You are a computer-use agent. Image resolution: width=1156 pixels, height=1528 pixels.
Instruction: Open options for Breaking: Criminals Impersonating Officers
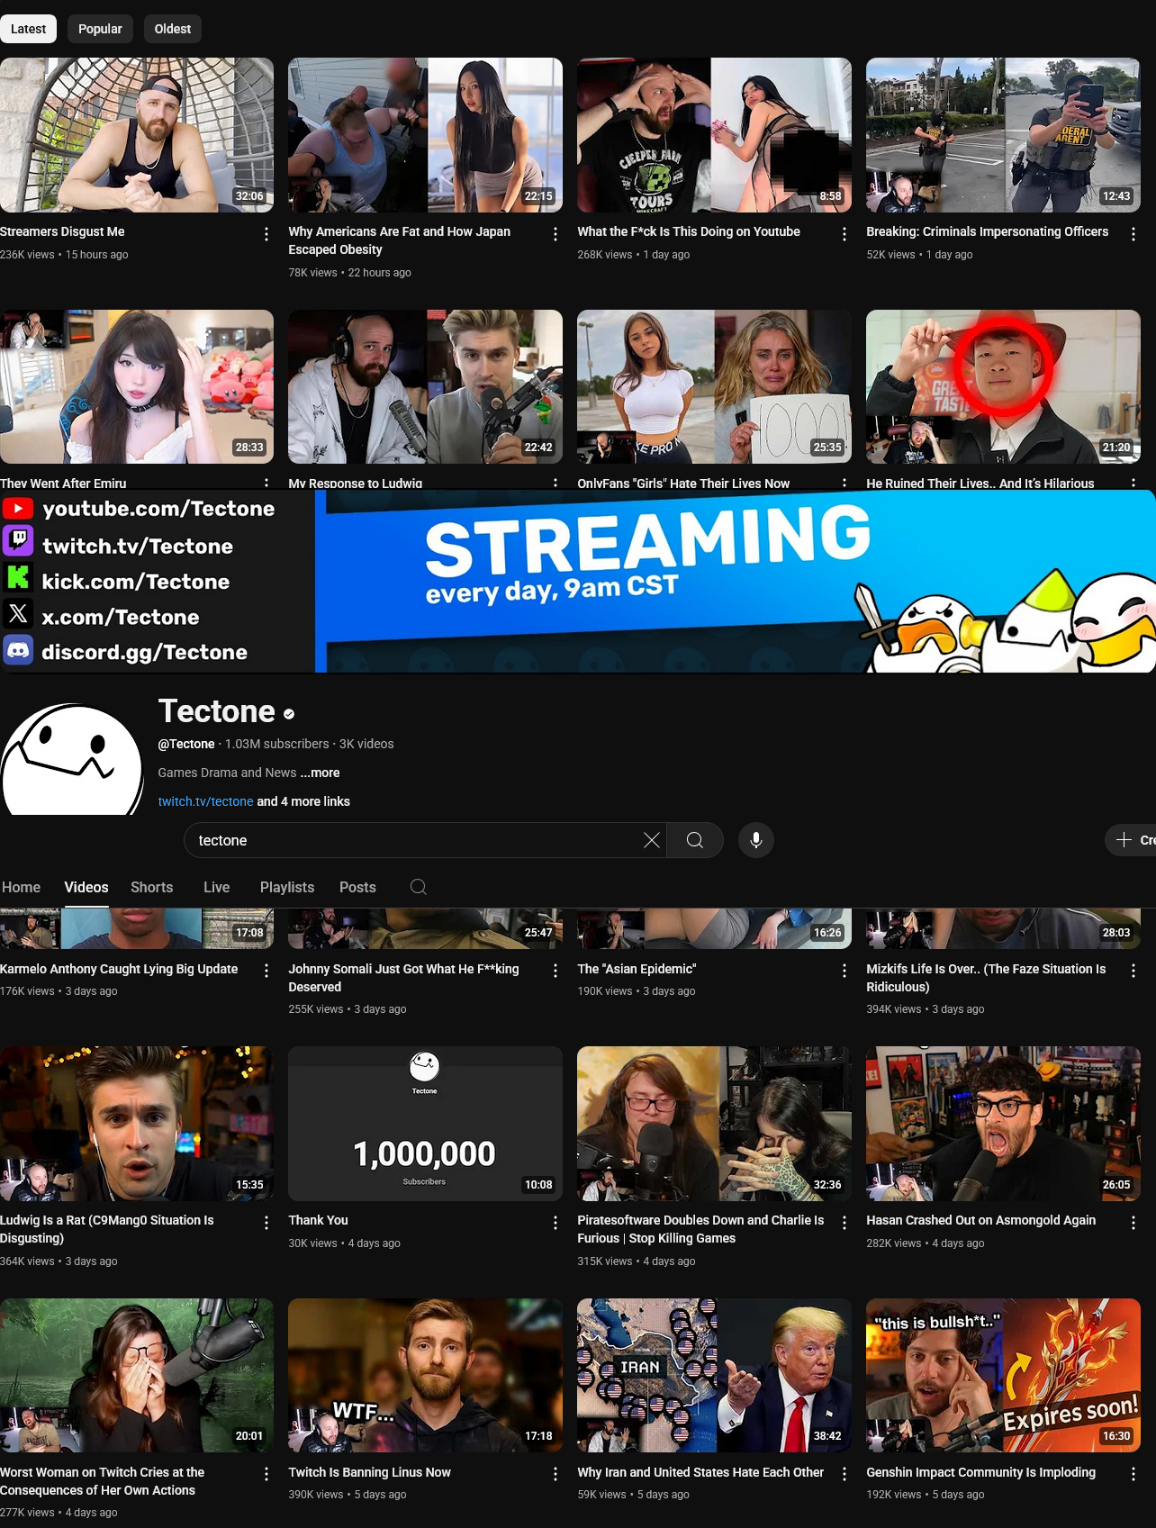point(1133,234)
